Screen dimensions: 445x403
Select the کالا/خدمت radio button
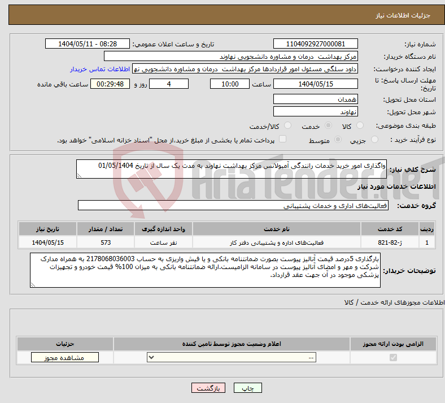click(x=287, y=125)
